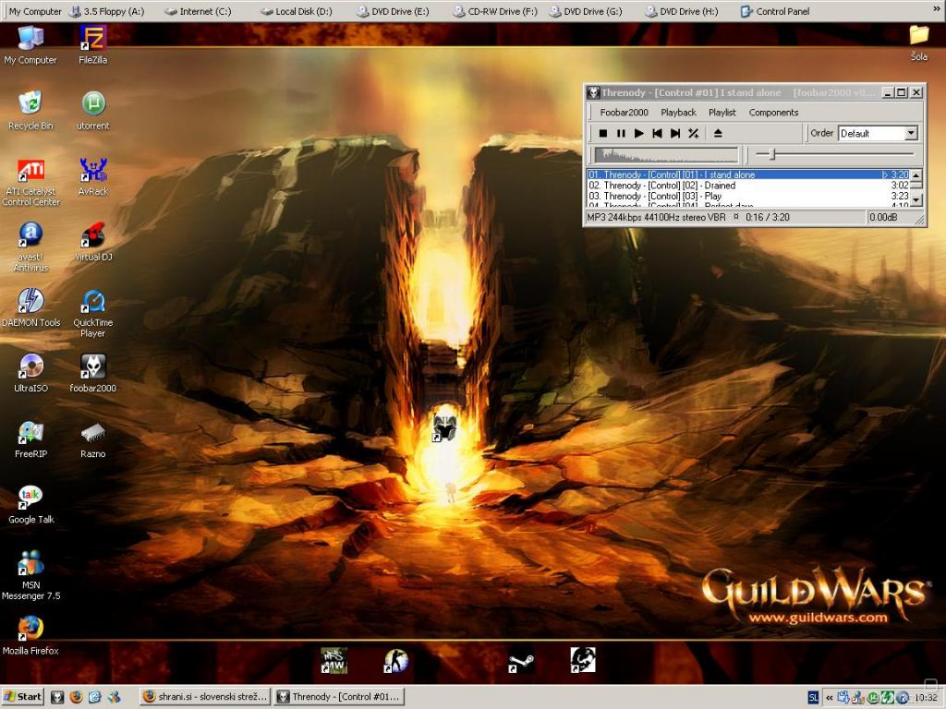This screenshot has width=946, height=709.
Task: Click the random playback icon in foobar2000
Action: (694, 133)
